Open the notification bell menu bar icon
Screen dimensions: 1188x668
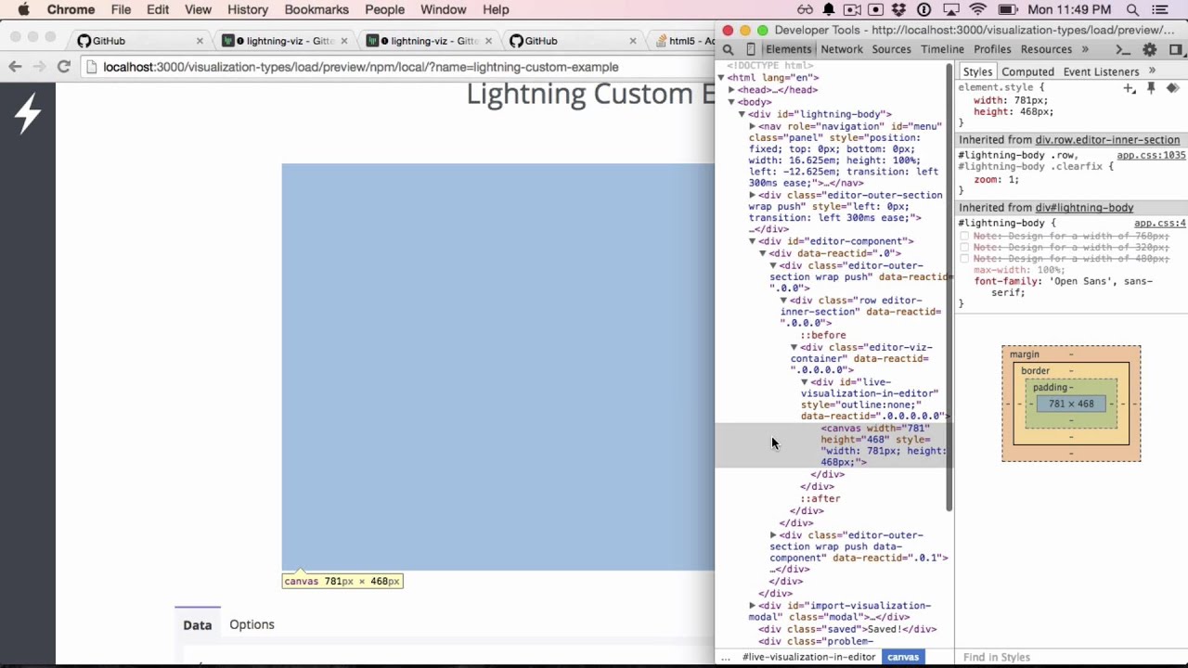click(x=828, y=9)
